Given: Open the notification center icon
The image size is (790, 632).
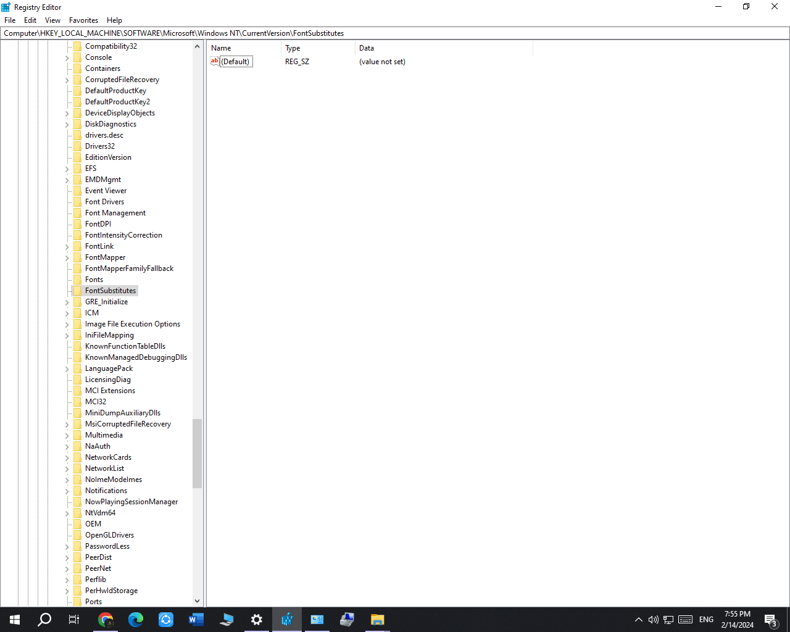Looking at the screenshot, I should pos(771,620).
